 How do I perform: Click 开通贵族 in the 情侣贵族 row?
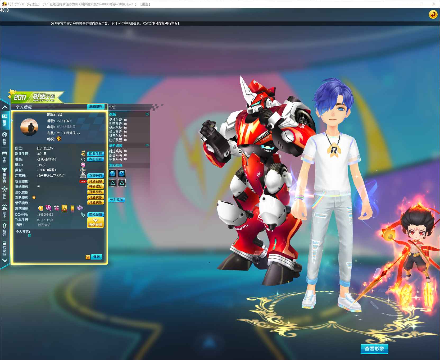click(96, 202)
